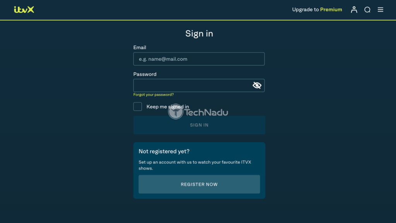Viewport: 396px width, 223px height.
Task: Click the Not registered yet heading
Action: 164,152
